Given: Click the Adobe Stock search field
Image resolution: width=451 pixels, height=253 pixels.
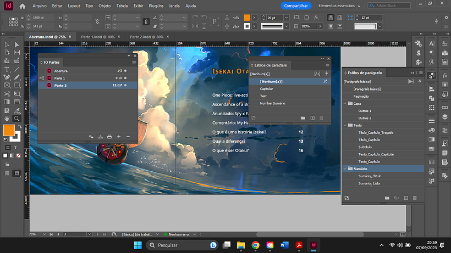Looking at the screenshot, I should pyautogui.click(x=389, y=5).
